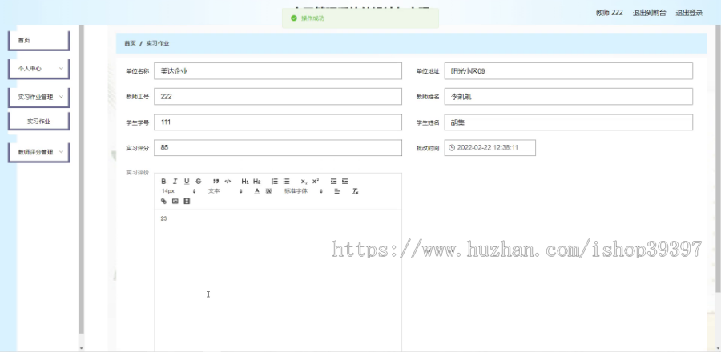
Task: Open the text background color picker
Action: pos(269,191)
